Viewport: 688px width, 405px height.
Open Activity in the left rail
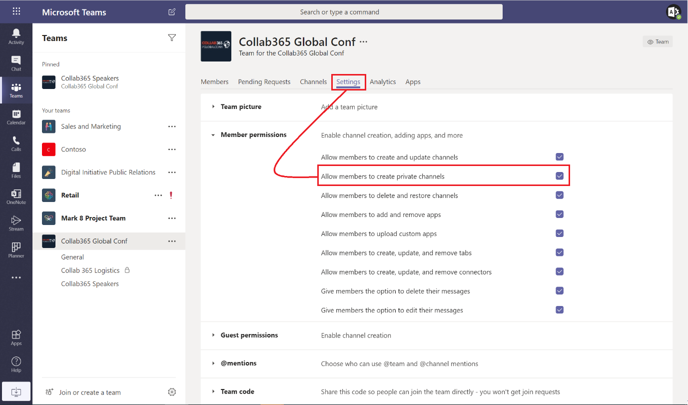tap(16, 36)
